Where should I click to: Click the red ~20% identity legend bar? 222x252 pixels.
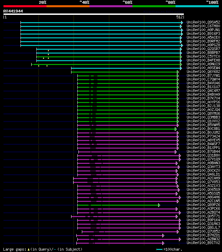tap(25, 6)
